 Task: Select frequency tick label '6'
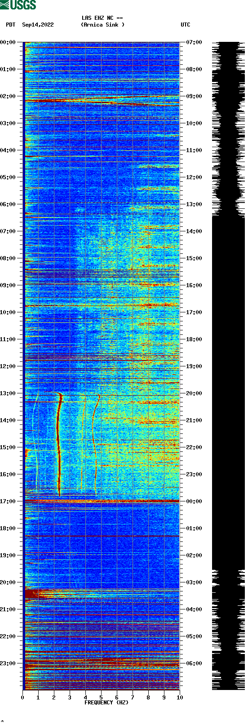117,698
